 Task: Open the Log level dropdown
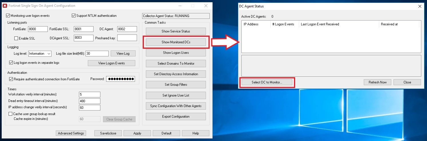[40, 54]
